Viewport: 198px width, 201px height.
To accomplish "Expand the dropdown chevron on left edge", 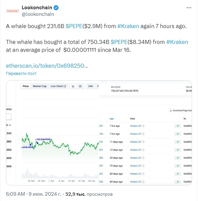I will click(10, 125).
